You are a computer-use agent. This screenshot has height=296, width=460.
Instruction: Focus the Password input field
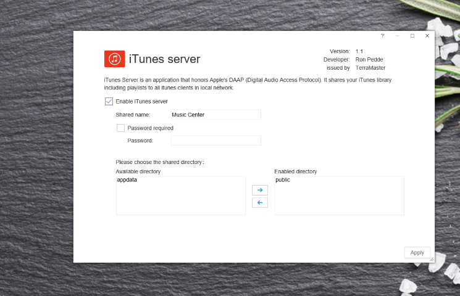click(x=216, y=141)
